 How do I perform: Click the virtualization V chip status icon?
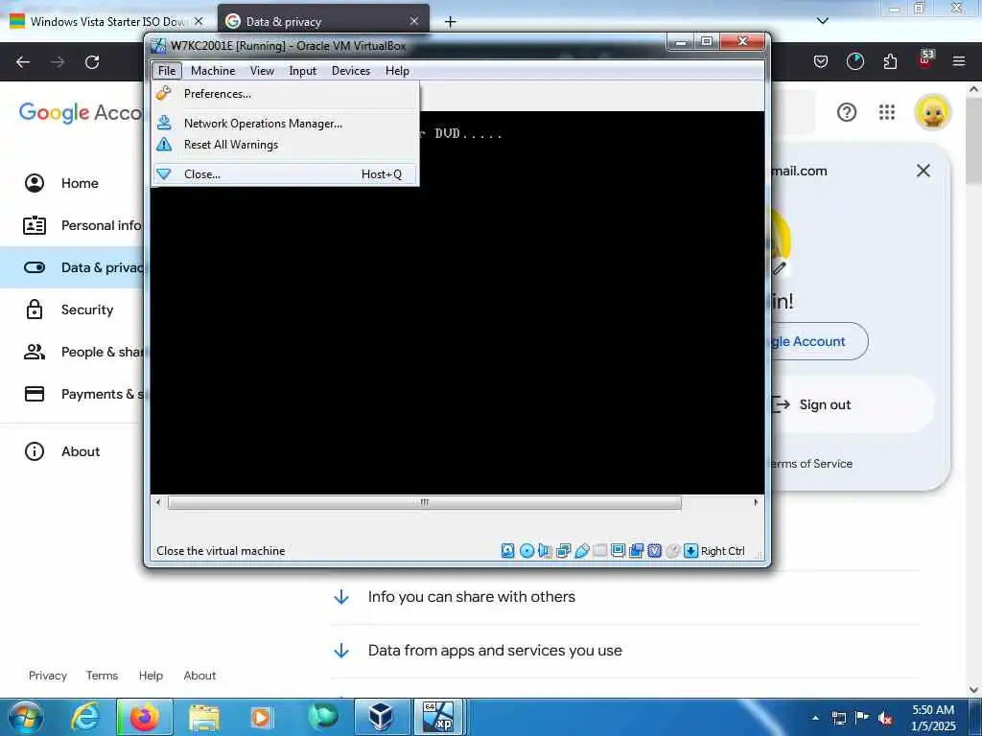[654, 551]
